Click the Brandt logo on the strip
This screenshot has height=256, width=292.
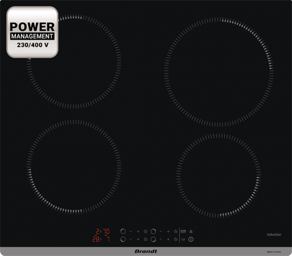click(146, 251)
